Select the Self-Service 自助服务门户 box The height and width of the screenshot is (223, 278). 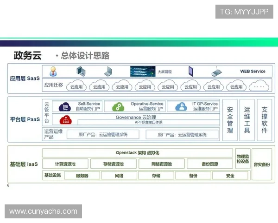(x=77, y=106)
